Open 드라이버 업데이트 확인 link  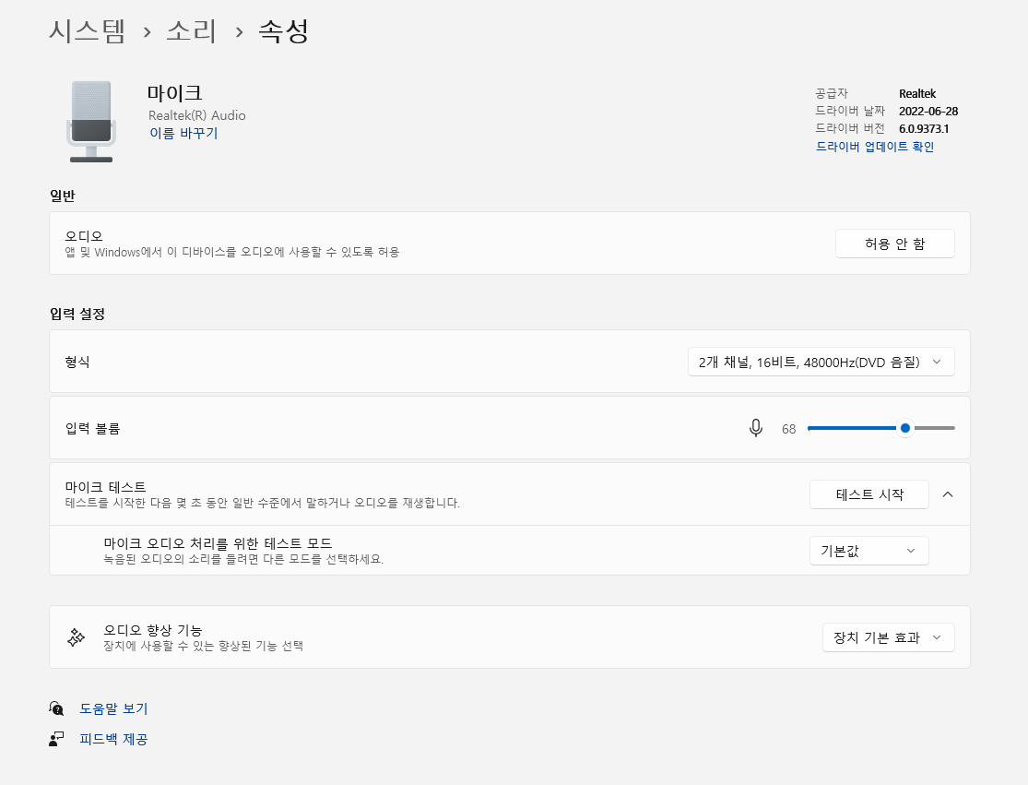click(875, 147)
